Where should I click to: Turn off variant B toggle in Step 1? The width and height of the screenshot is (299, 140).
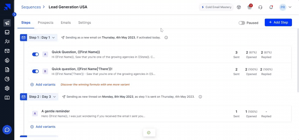click(x=35, y=71)
